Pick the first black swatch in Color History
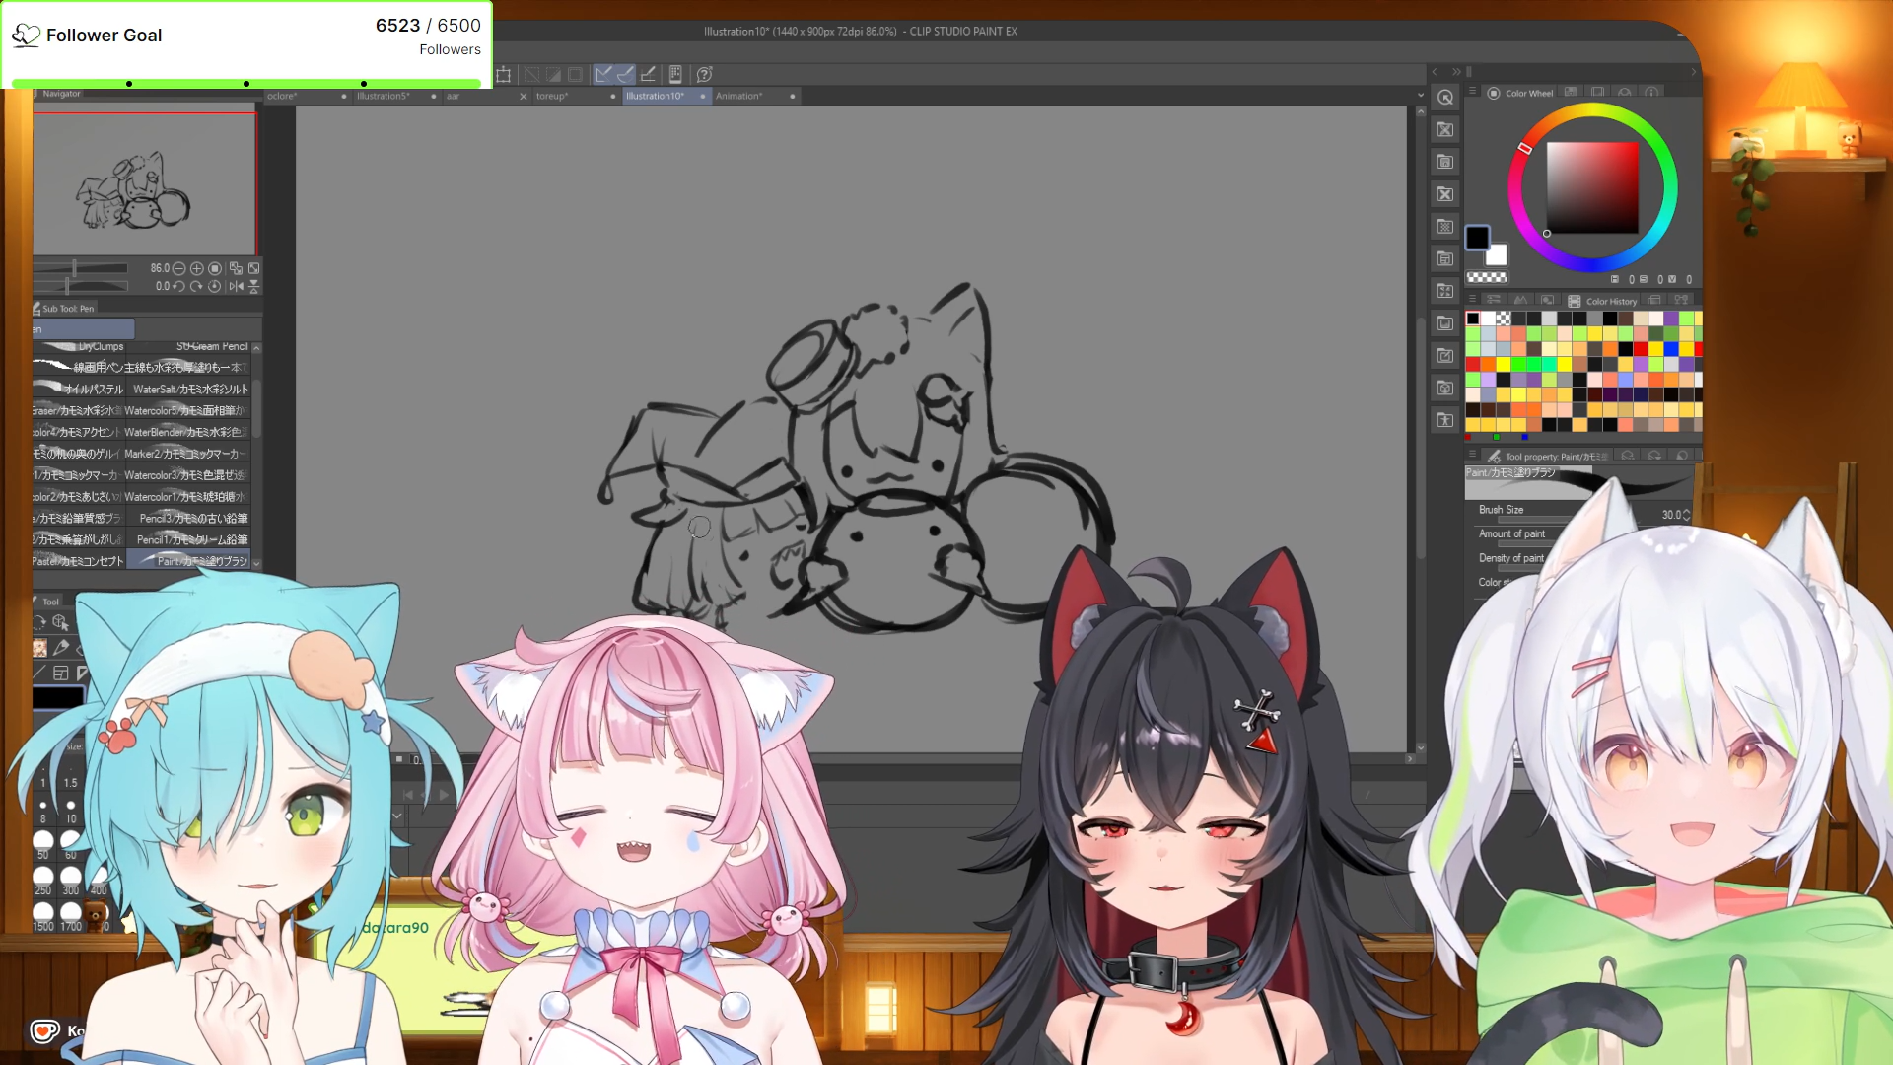This screenshot has width=1893, height=1065. click(1473, 319)
